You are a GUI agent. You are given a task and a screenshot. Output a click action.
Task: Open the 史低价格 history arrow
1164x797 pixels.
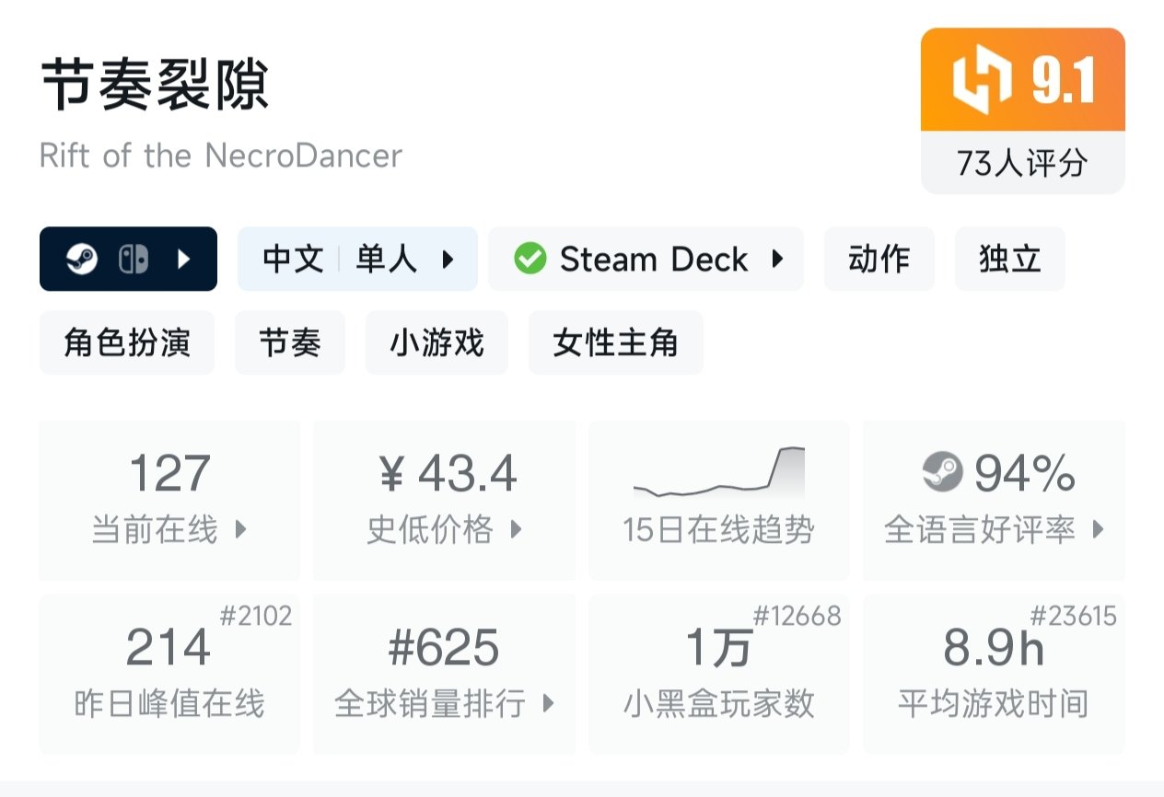[516, 529]
